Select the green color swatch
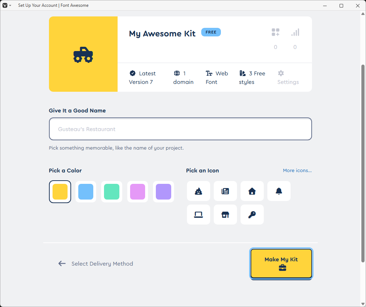 point(112,192)
